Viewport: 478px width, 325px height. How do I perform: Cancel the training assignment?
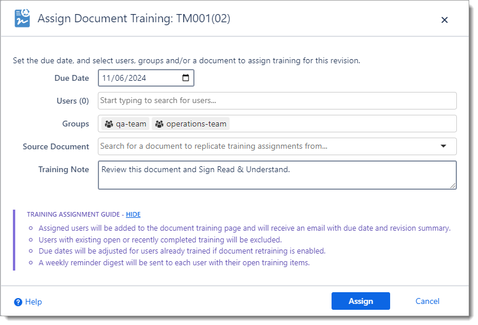427,301
